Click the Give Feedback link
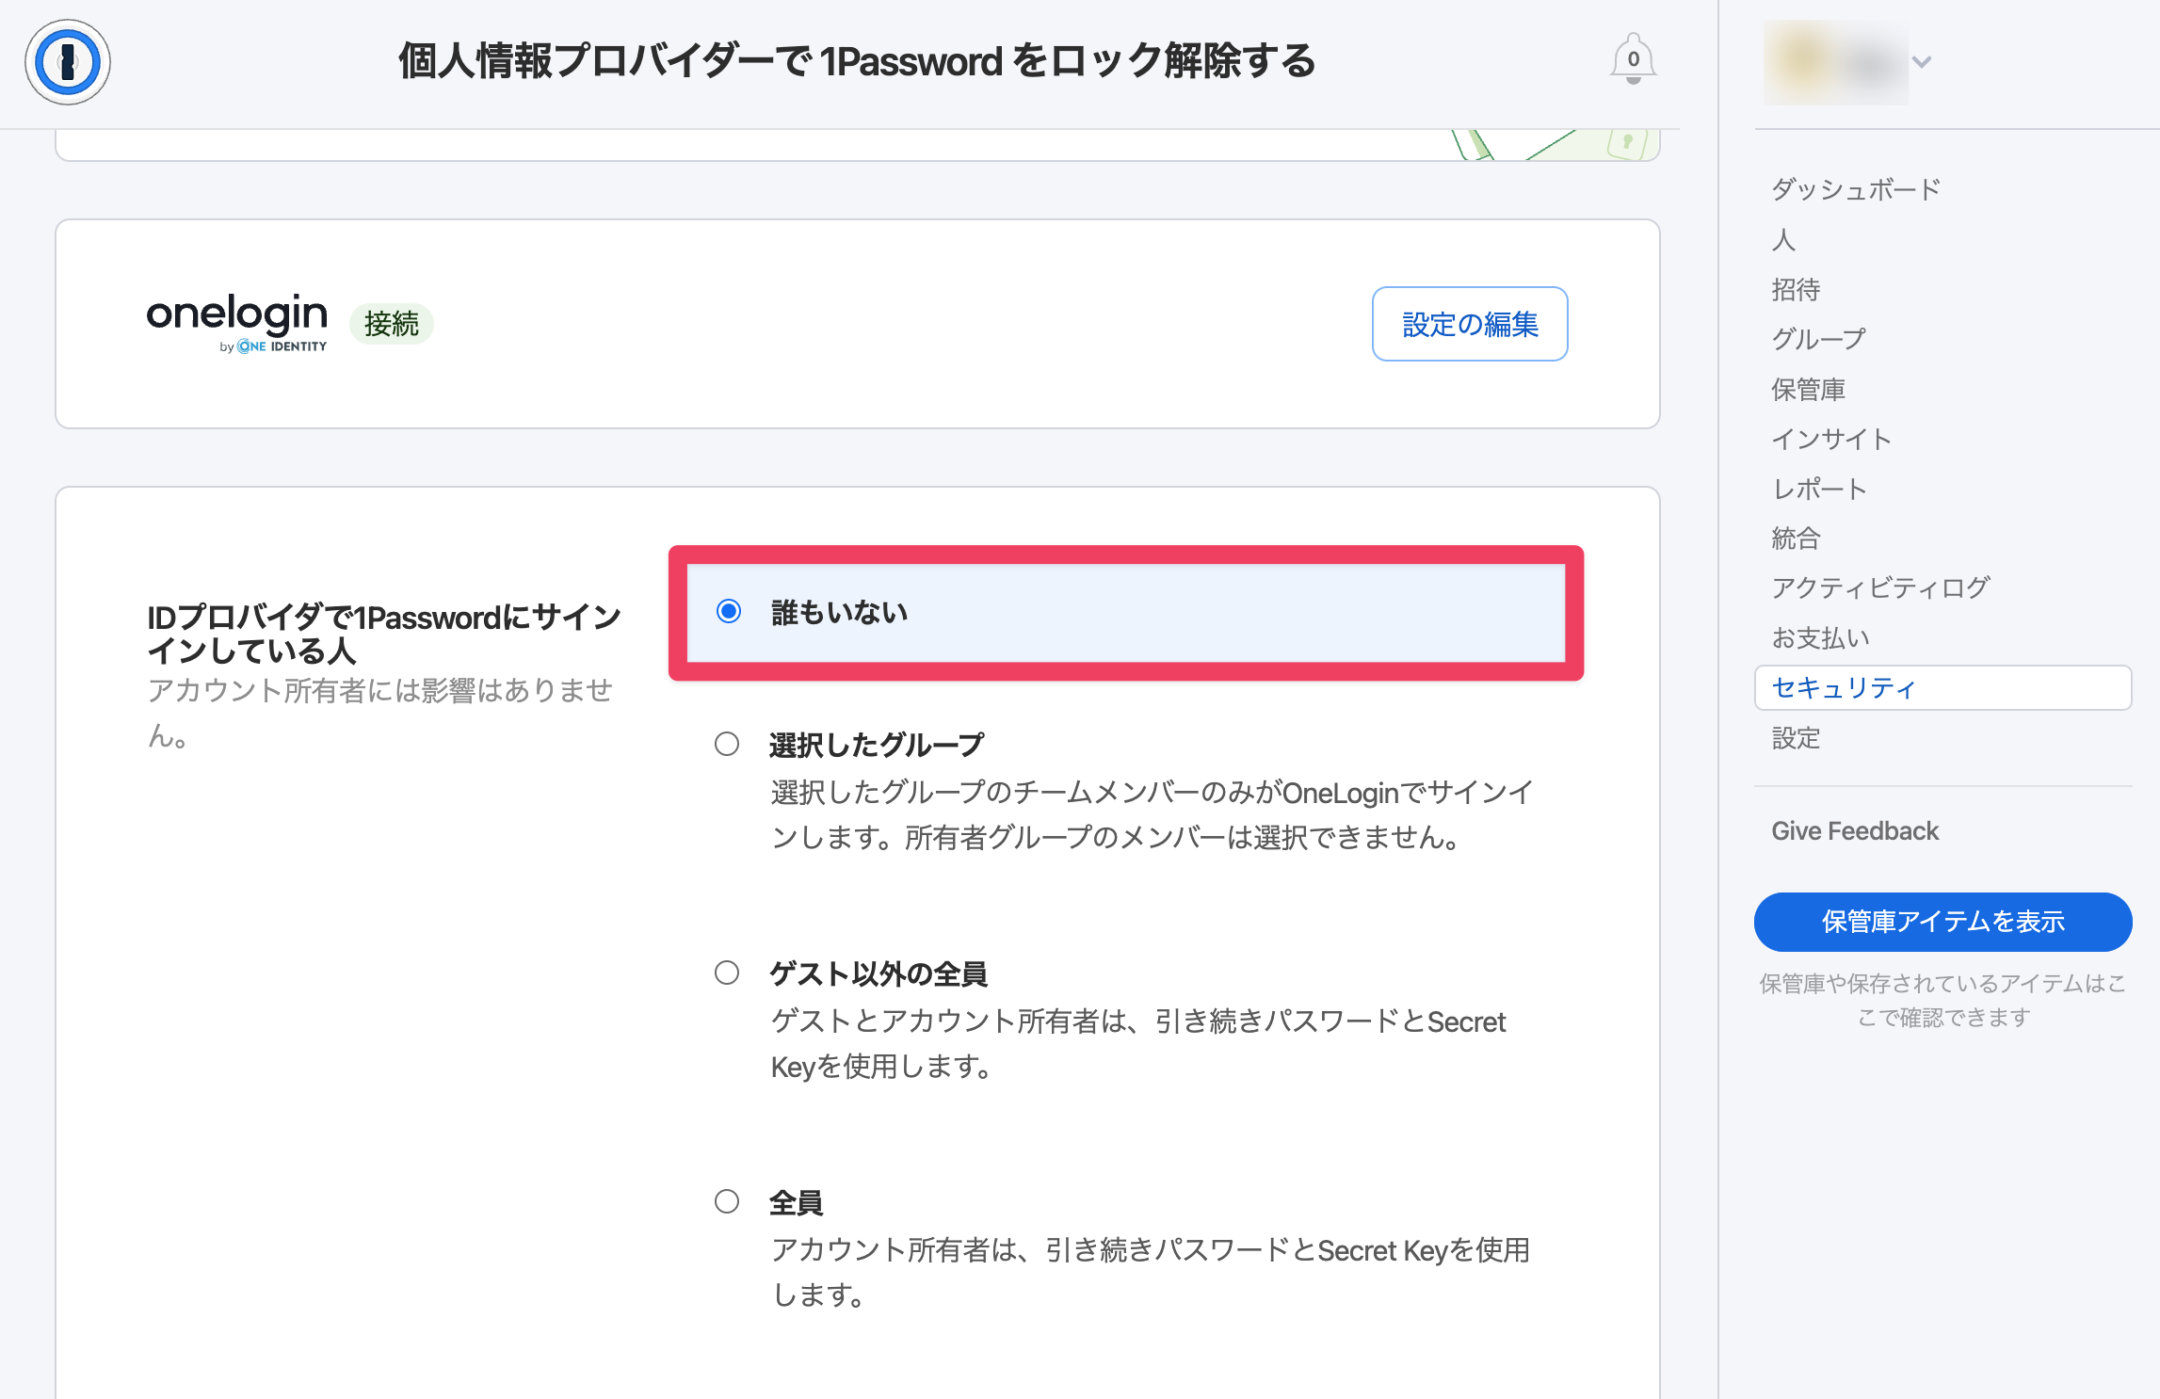This screenshot has height=1399, width=2160. 1855,831
